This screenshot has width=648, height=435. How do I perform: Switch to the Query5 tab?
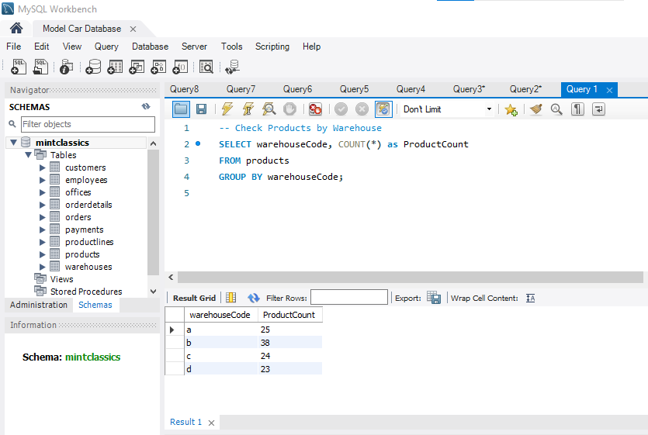(354, 89)
